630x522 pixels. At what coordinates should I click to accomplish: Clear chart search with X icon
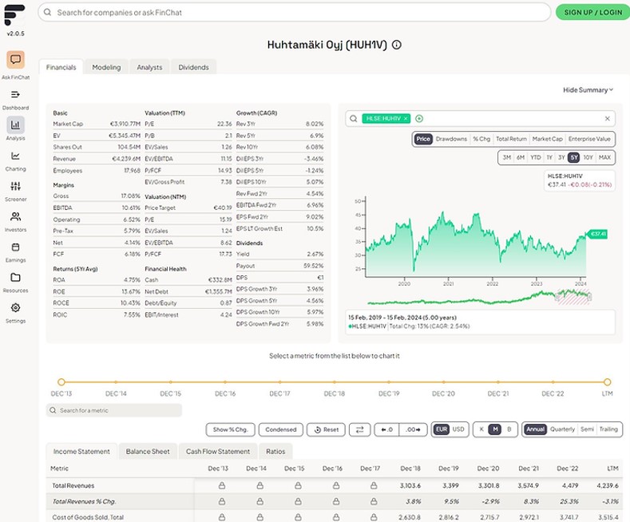pos(607,118)
